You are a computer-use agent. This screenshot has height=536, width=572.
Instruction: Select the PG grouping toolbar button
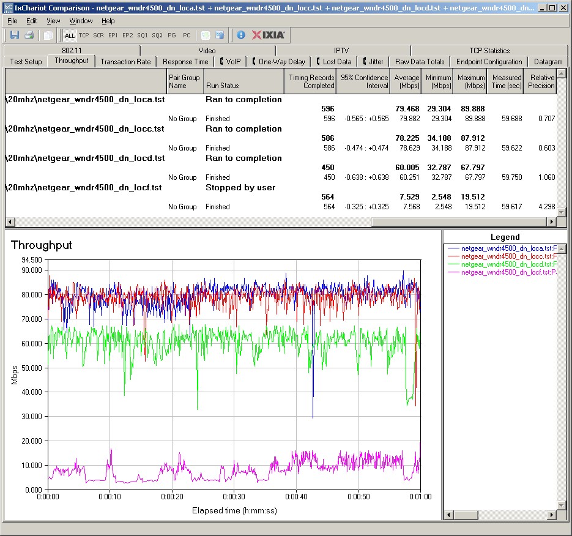tap(172, 35)
